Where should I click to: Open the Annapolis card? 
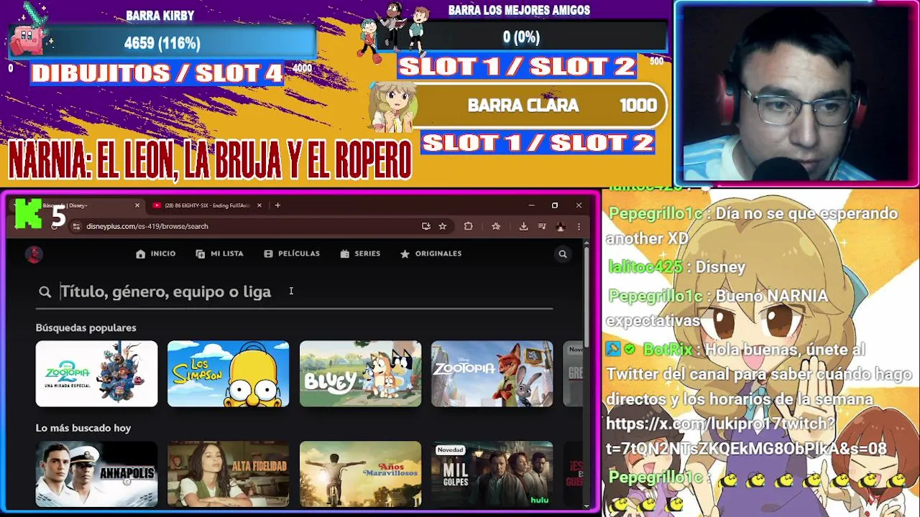(x=96, y=474)
